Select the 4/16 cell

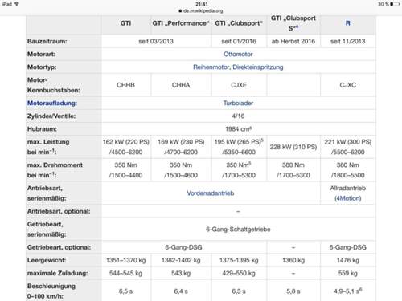click(x=238, y=116)
